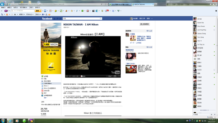This screenshot has width=218, height=123.
Task: Switch to the first browser tab
Action: click(x=120, y=4)
